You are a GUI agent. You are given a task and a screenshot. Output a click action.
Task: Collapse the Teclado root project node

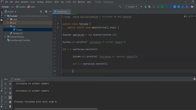point(5,16)
